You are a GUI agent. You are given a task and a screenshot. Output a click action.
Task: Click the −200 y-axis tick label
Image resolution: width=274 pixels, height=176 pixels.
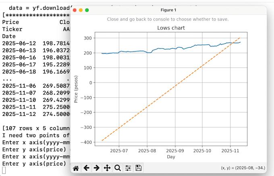click(86, 113)
